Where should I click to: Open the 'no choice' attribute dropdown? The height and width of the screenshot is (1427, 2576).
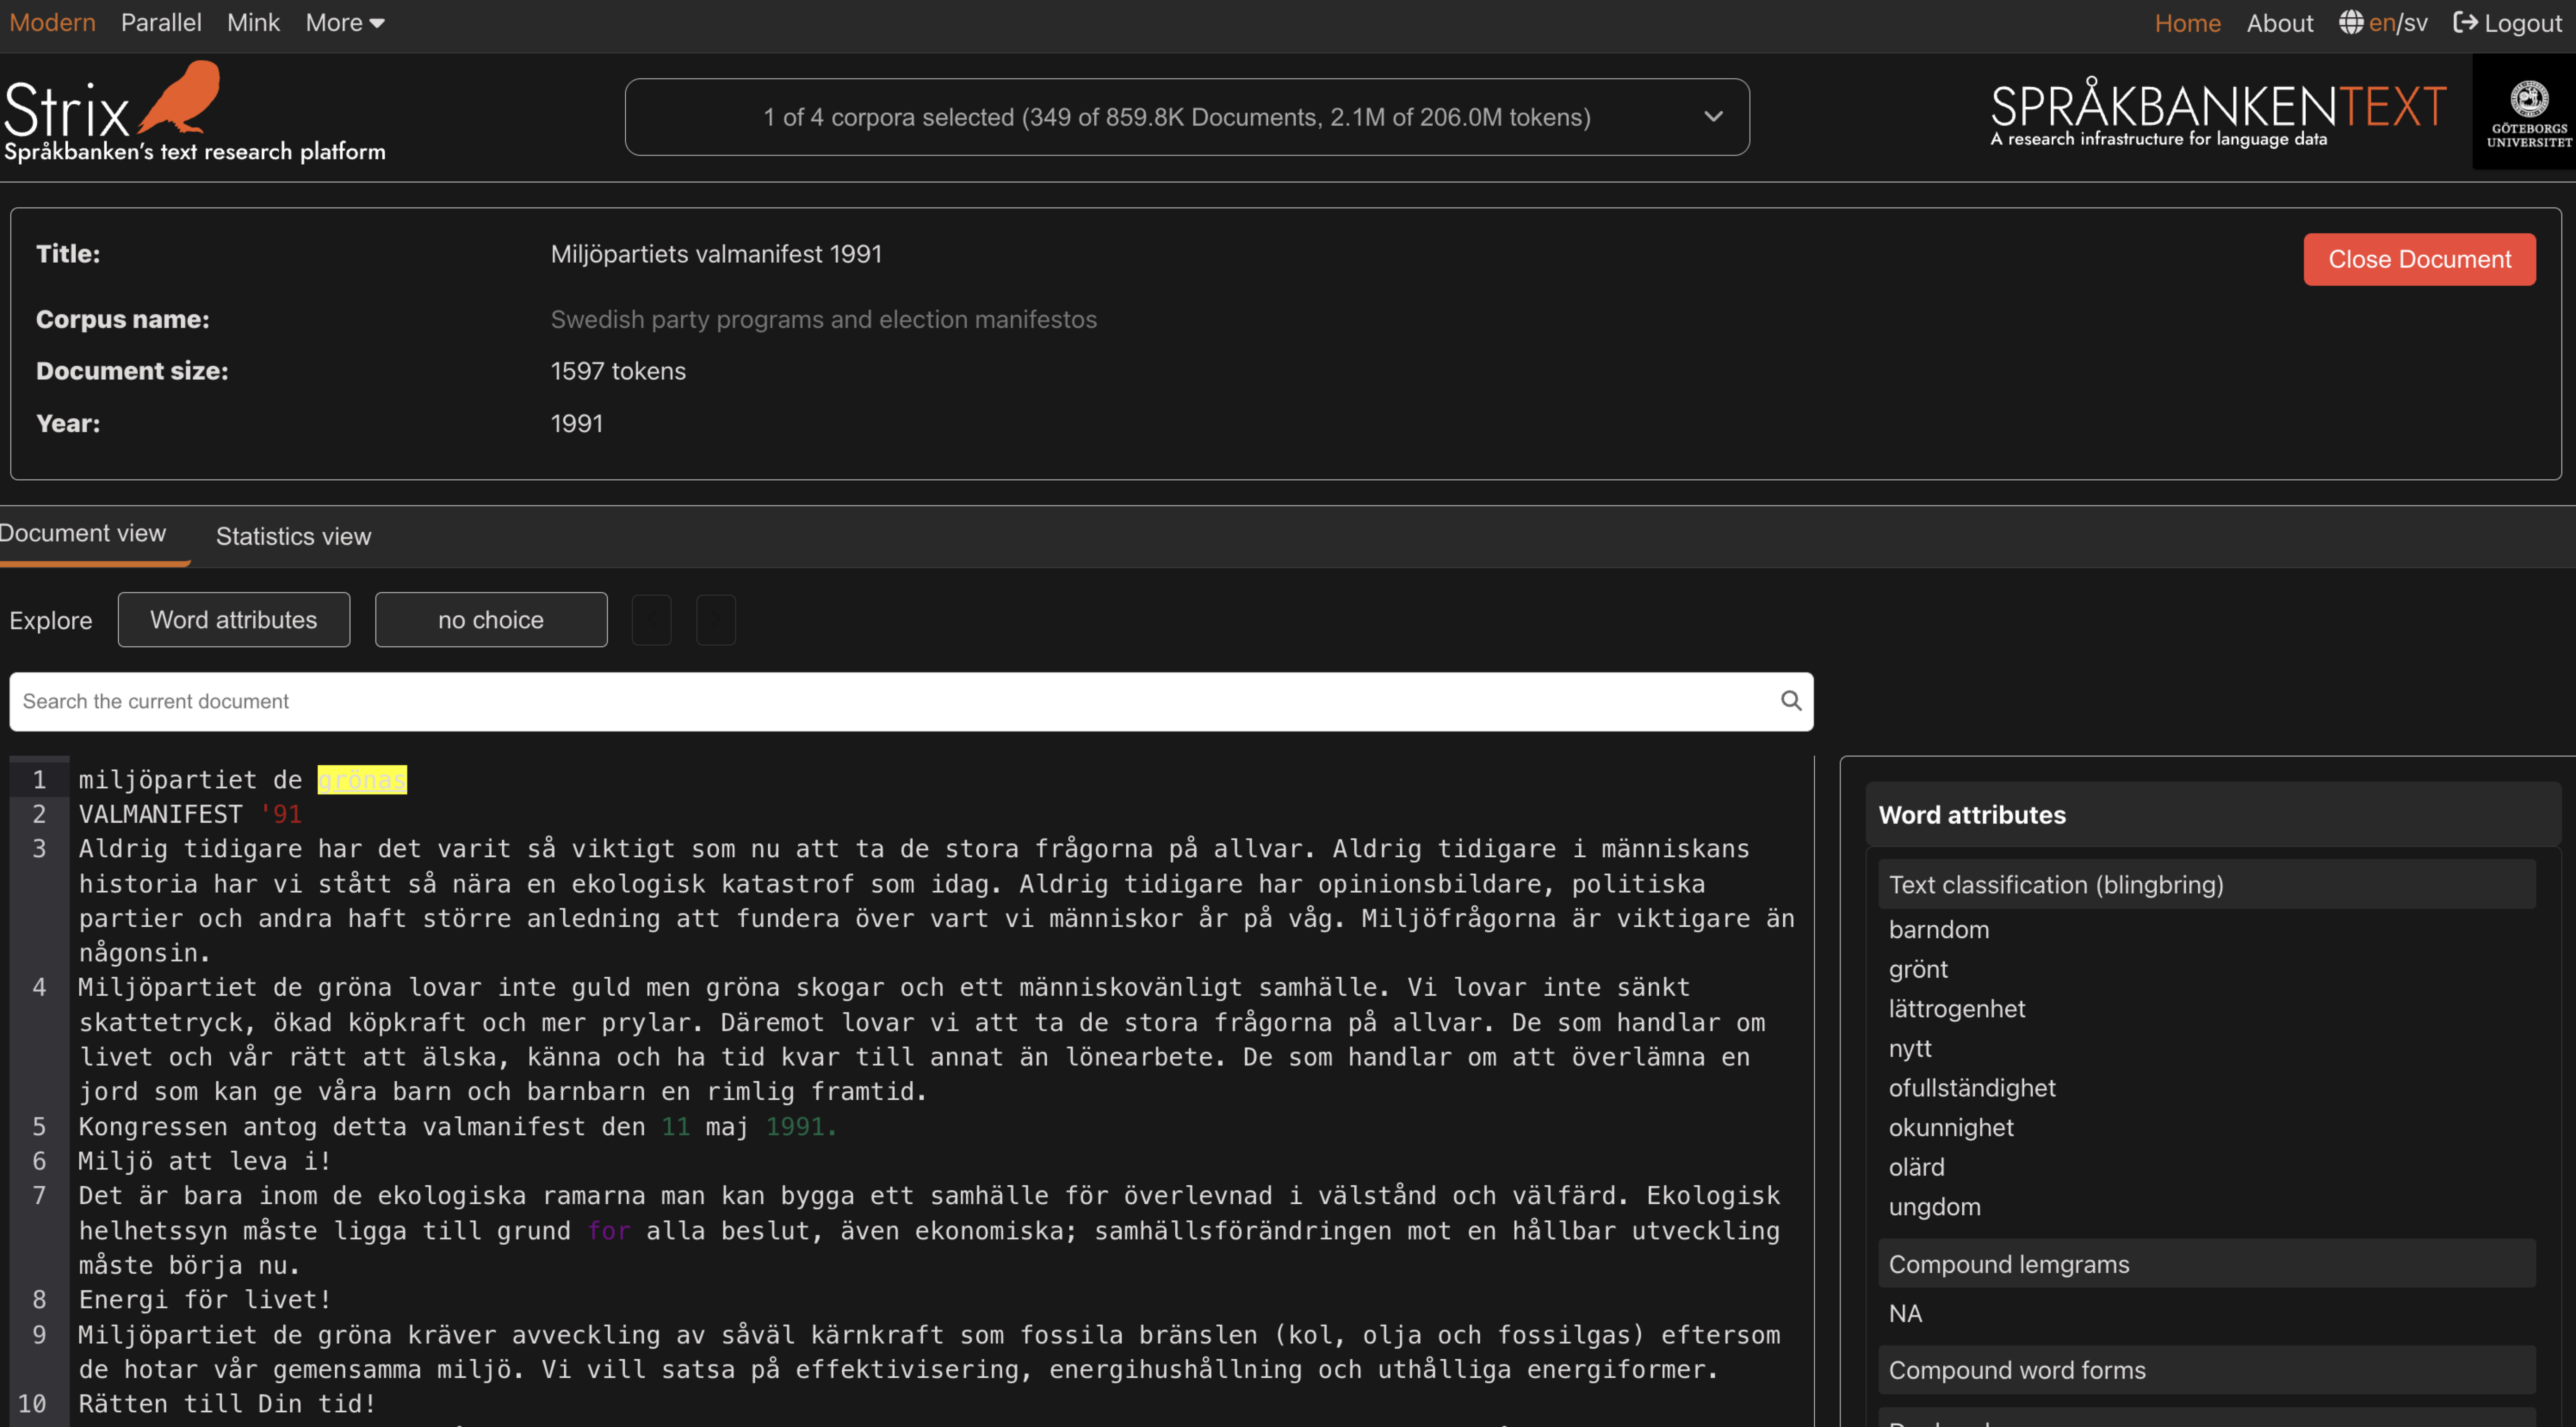pyautogui.click(x=491, y=620)
